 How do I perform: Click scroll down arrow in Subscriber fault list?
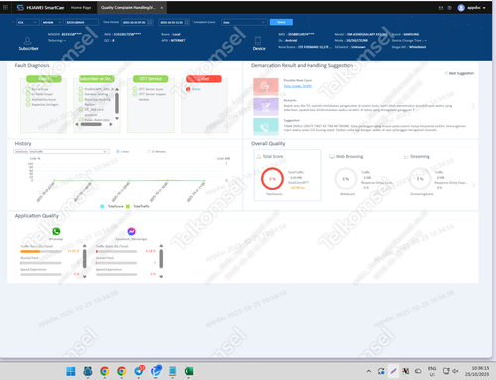[x=117, y=118]
